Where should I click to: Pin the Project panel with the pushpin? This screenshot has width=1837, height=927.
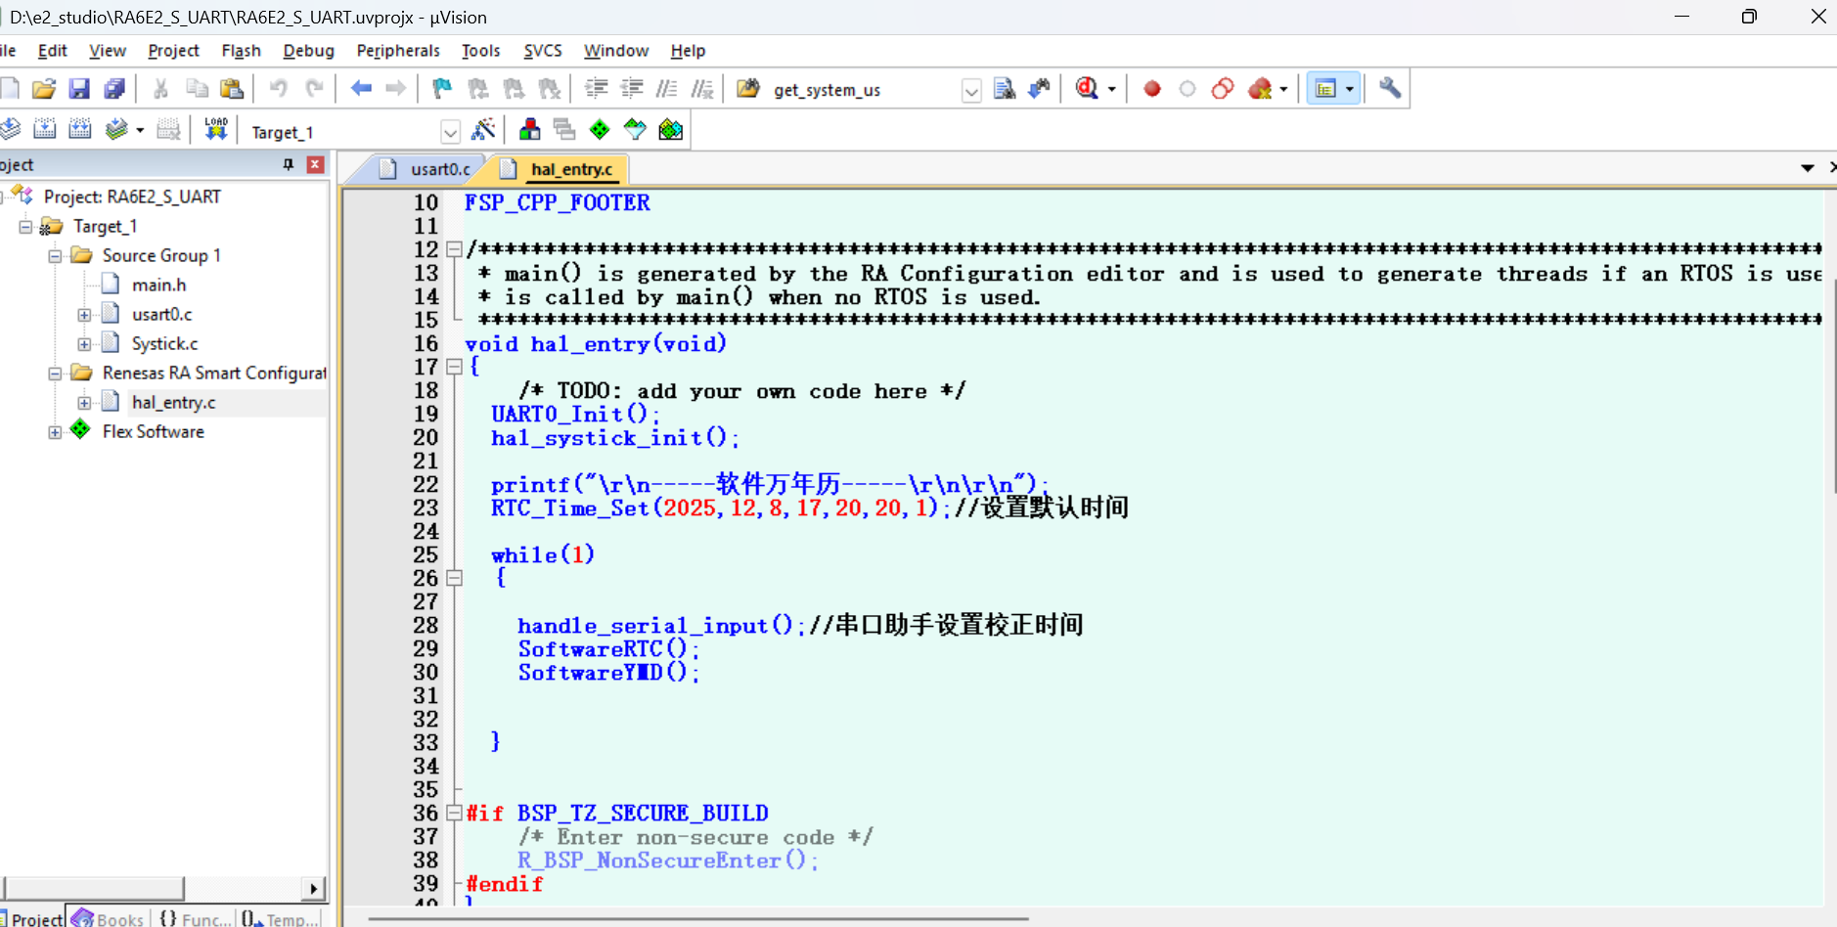[288, 164]
